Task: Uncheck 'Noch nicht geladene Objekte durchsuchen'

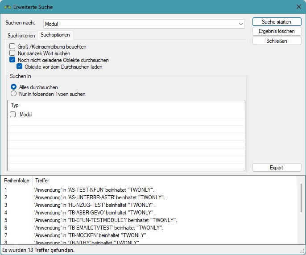Action: coord(12,60)
